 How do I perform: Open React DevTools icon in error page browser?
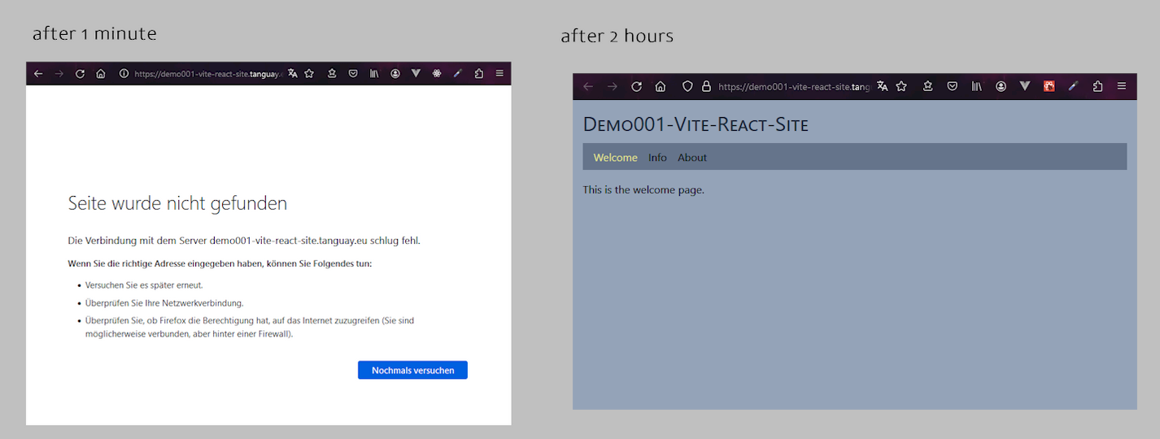point(437,74)
